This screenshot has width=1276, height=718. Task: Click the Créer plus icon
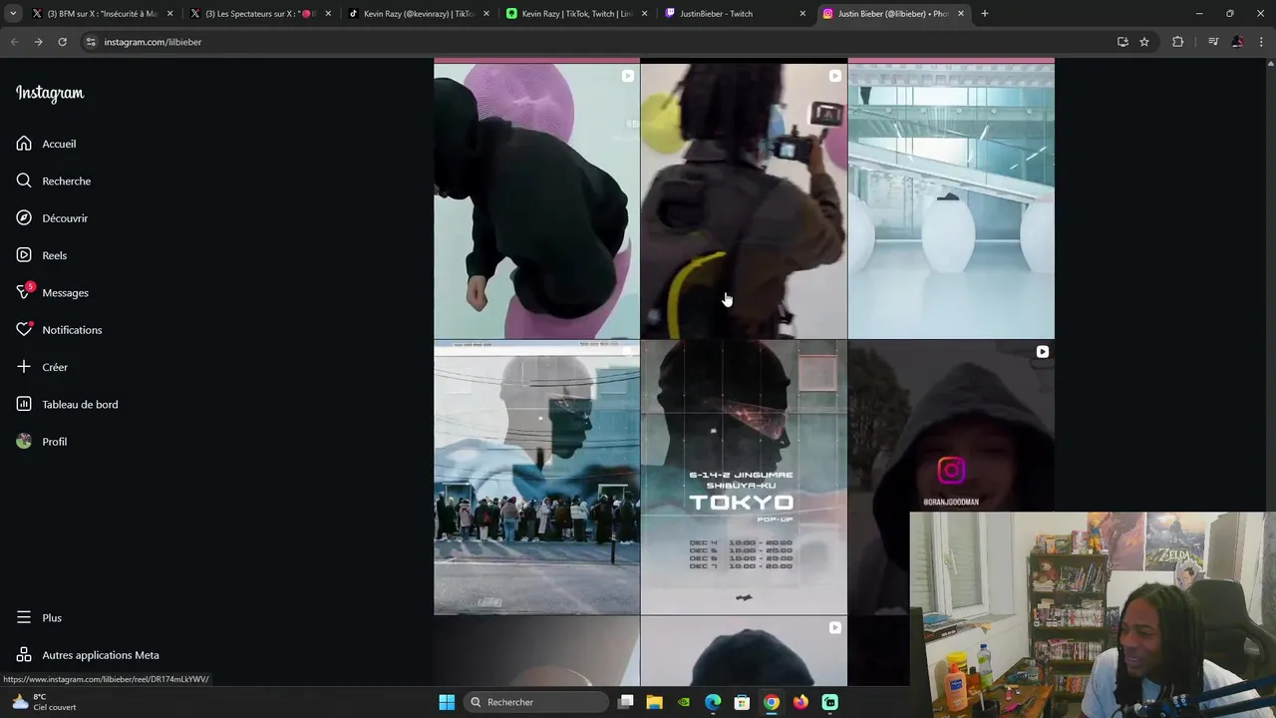[x=24, y=367]
